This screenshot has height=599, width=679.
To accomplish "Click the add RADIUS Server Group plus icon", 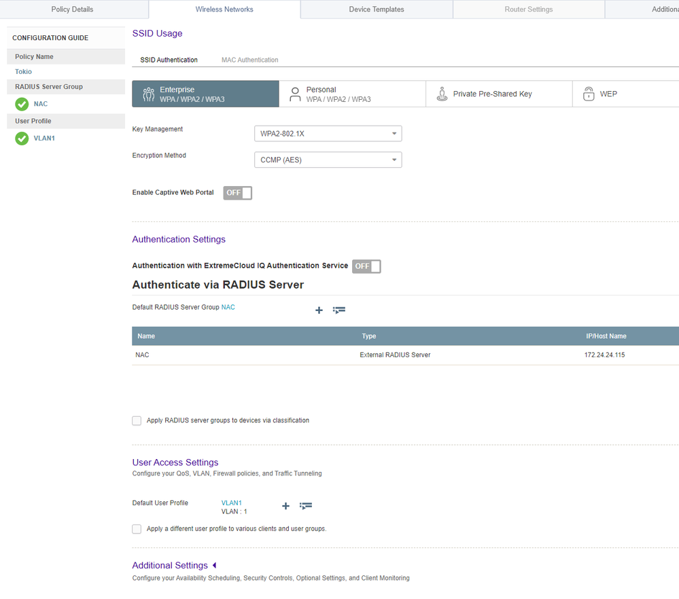I will coord(319,310).
